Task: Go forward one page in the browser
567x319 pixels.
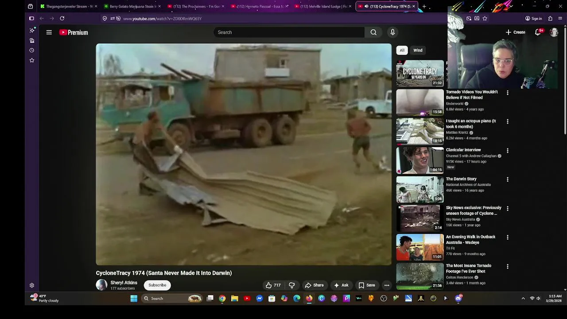Action: (52, 18)
